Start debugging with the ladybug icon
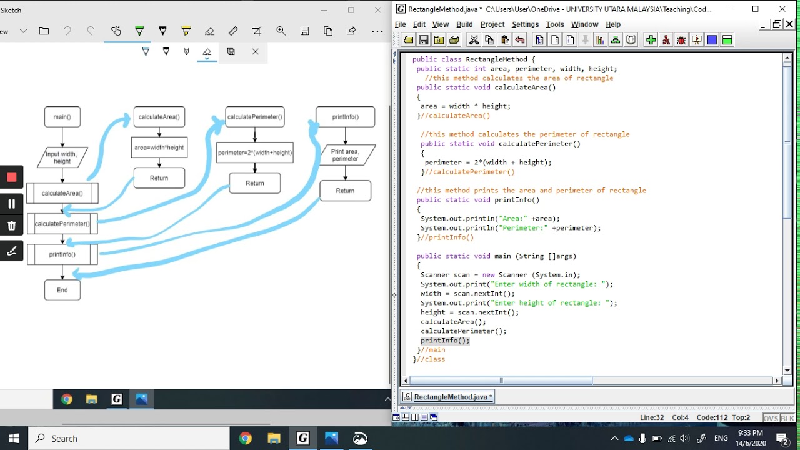 coord(681,40)
